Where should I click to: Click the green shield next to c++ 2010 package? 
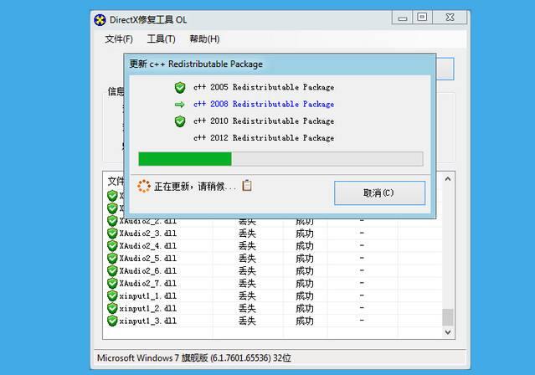(180, 121)
